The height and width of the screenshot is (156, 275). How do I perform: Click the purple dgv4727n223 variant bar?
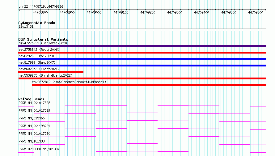(x=142, y=46)
